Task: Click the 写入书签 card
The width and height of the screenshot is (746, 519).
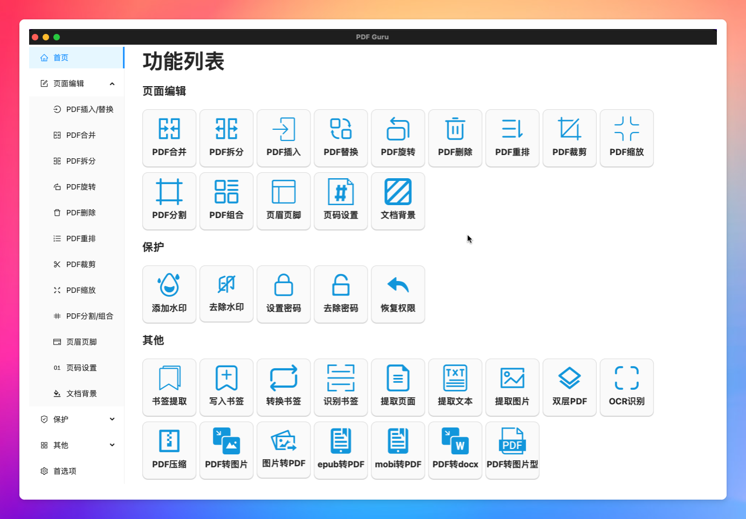Action: [x=226, y=388]
